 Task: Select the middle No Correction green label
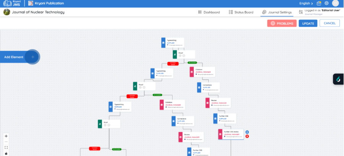coord(157,95)
